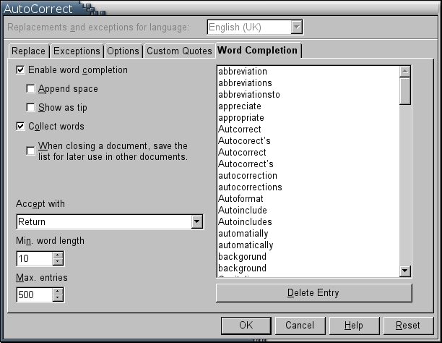Toggle the Show as tip checkbox
This screenshot has height=343, width=442.
[30, 108]
